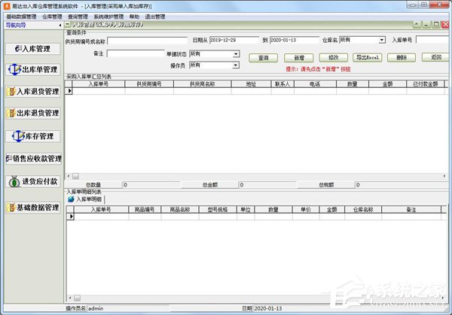The image size is (452, 315).
Task: Click the 商品名称 column header
Action: [180, 210]
